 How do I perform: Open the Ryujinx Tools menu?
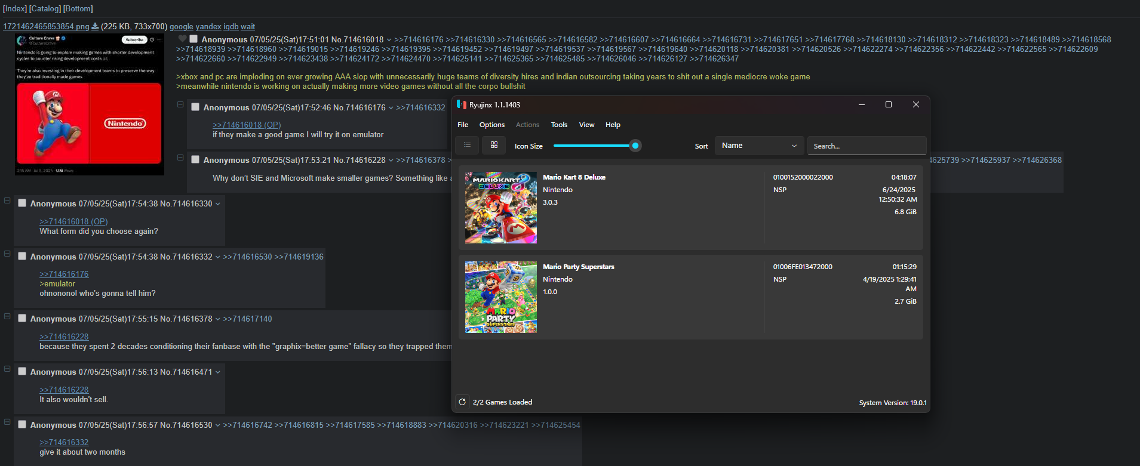[559, 125]
